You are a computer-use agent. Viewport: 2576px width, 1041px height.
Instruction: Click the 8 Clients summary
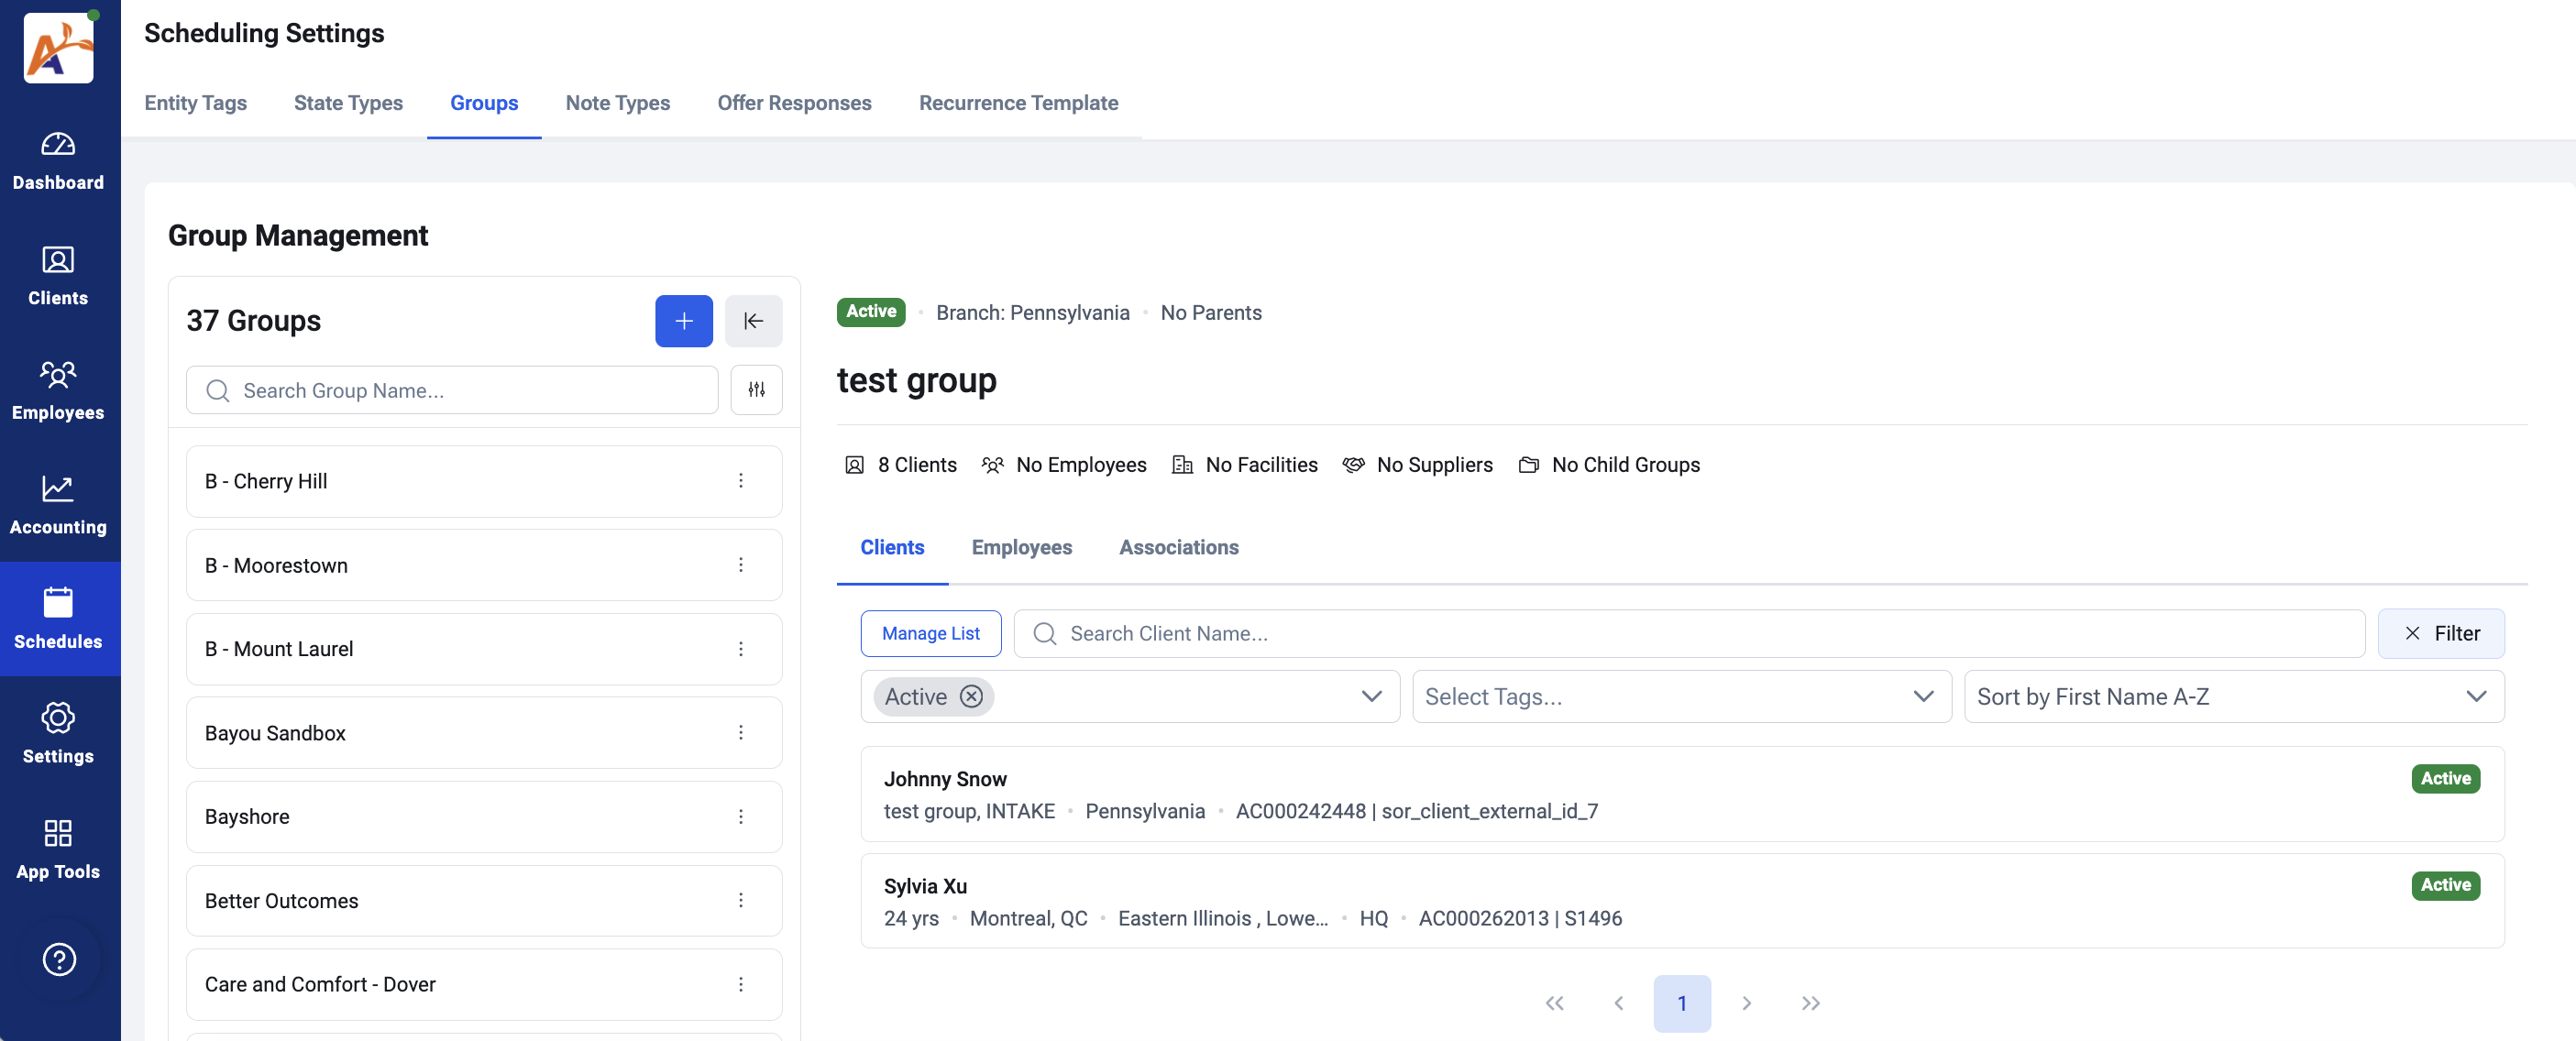[x=901, y=465]
